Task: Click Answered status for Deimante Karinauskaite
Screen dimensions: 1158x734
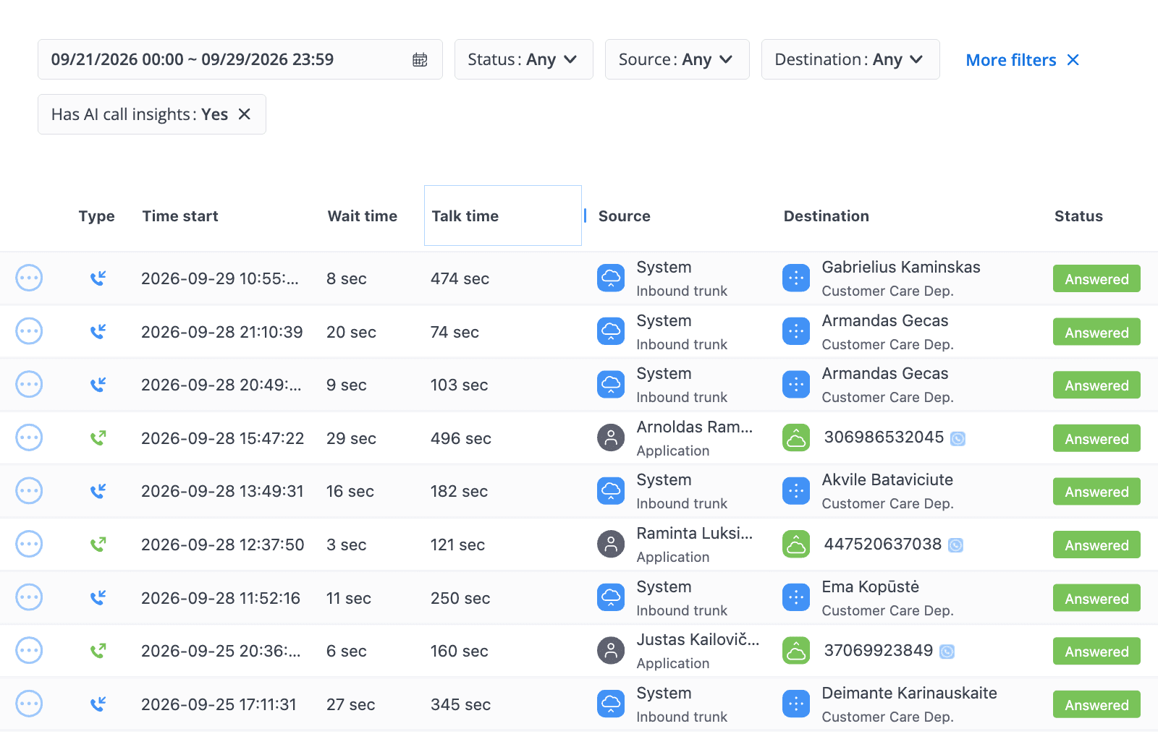Action: (x=1096, y=704)
